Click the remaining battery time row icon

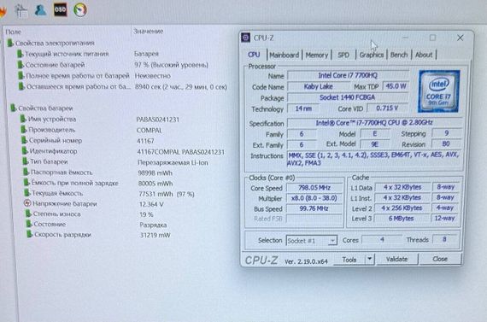21,86
